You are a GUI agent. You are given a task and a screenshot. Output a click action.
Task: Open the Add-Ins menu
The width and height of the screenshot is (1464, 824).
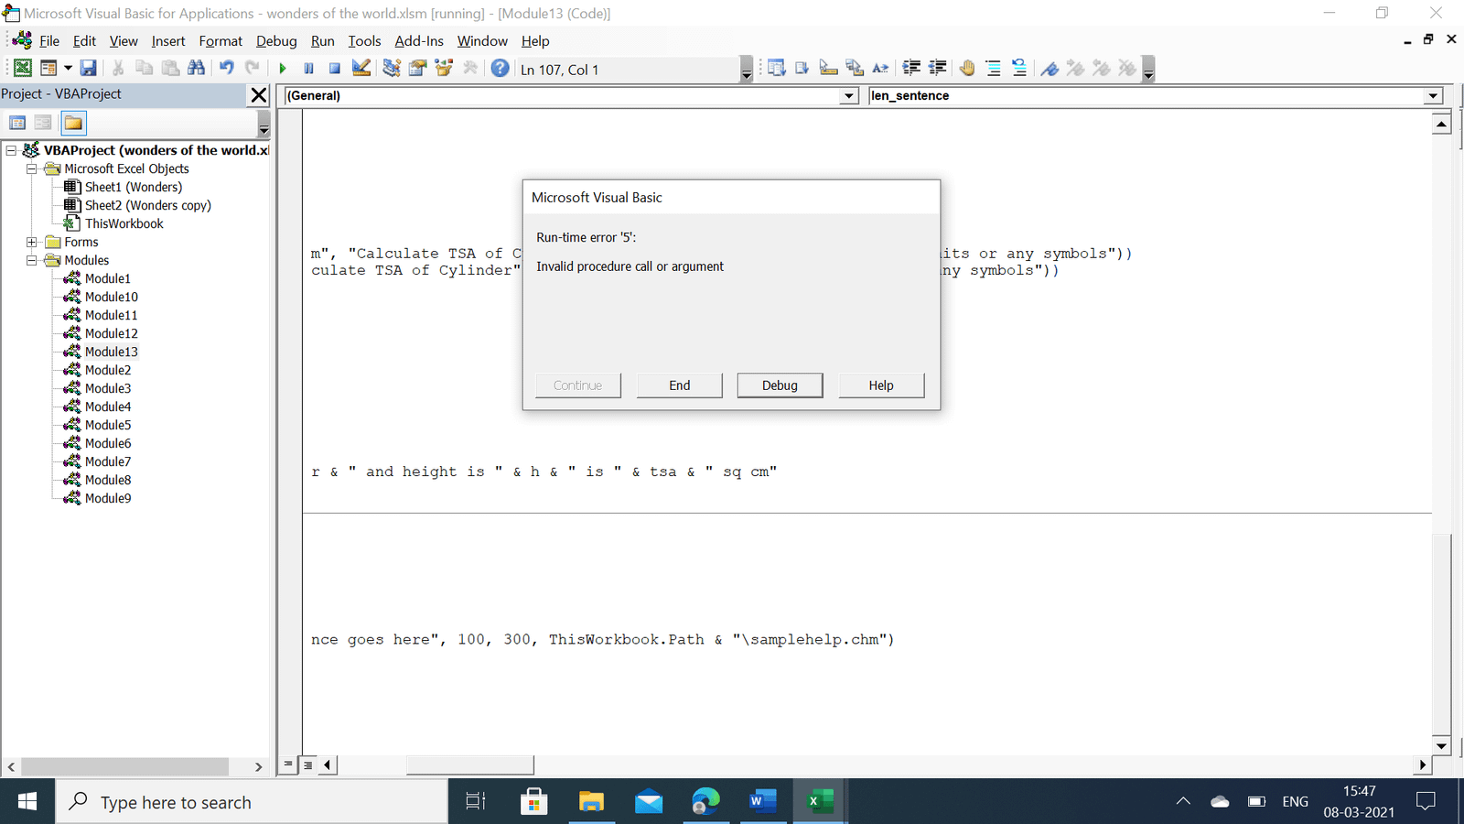tap(419, 41)
